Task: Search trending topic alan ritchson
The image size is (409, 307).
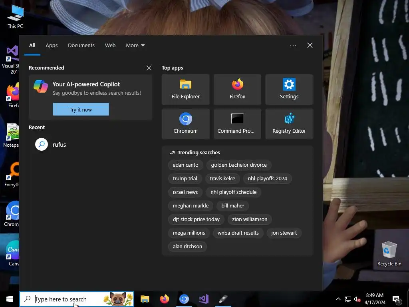Action: coord(187,246)
